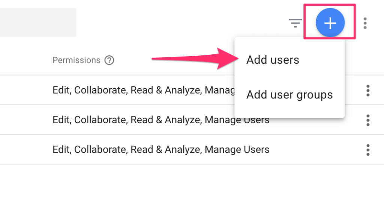Open the first user row's three-dot menu
Viewport: 384px width, 200px height.
[368, 90]
